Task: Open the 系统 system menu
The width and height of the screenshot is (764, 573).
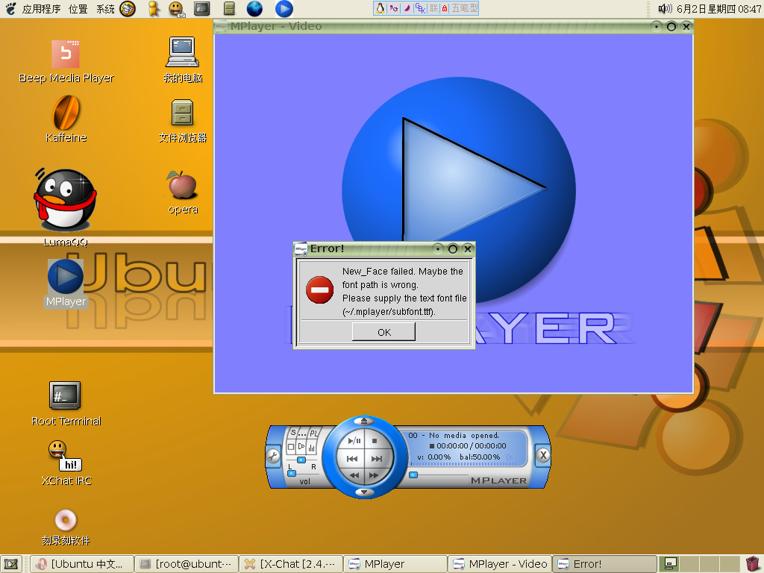Action: (105, 9)
